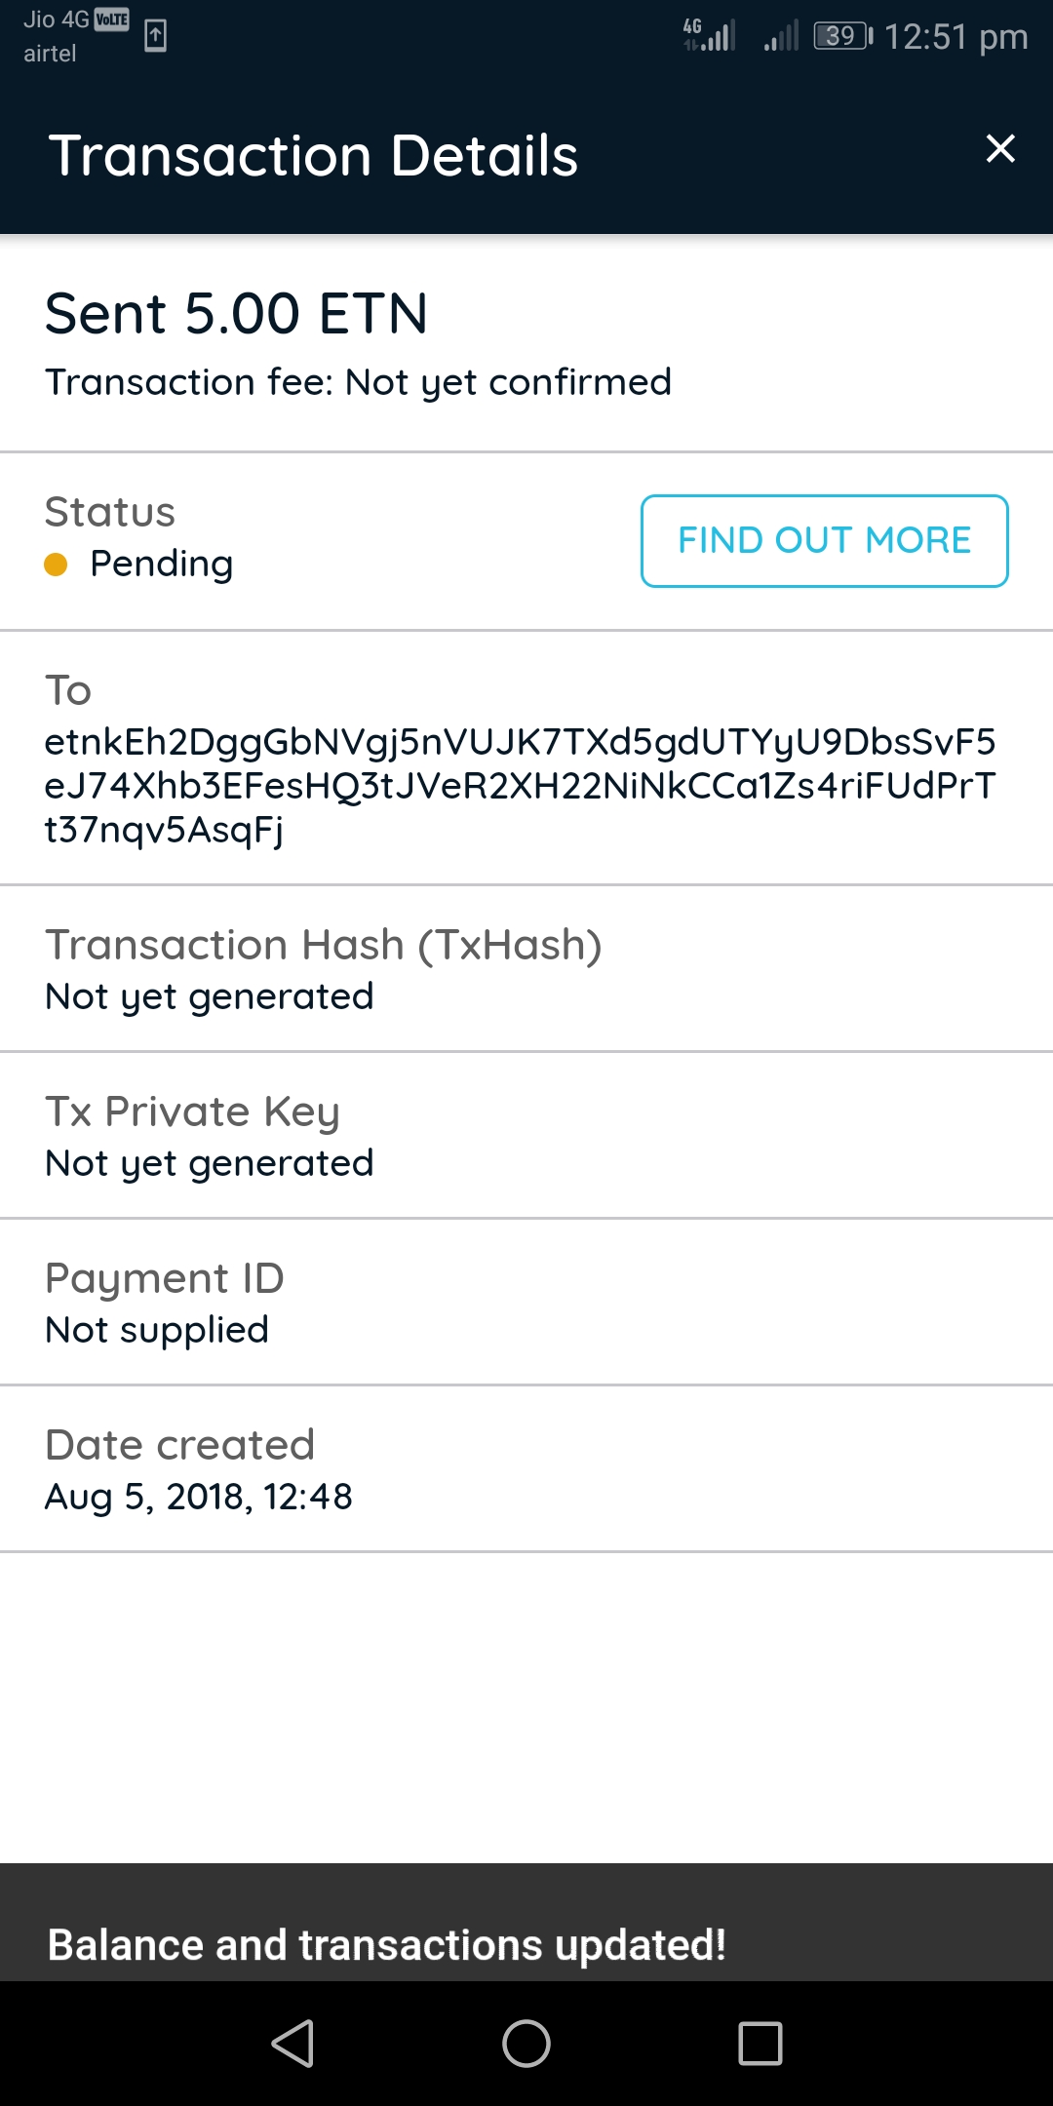Tap the battery indicator showing 39
Viewport: 1053px width, 2106px height.
pyautogui.click(x=842, y=37)
